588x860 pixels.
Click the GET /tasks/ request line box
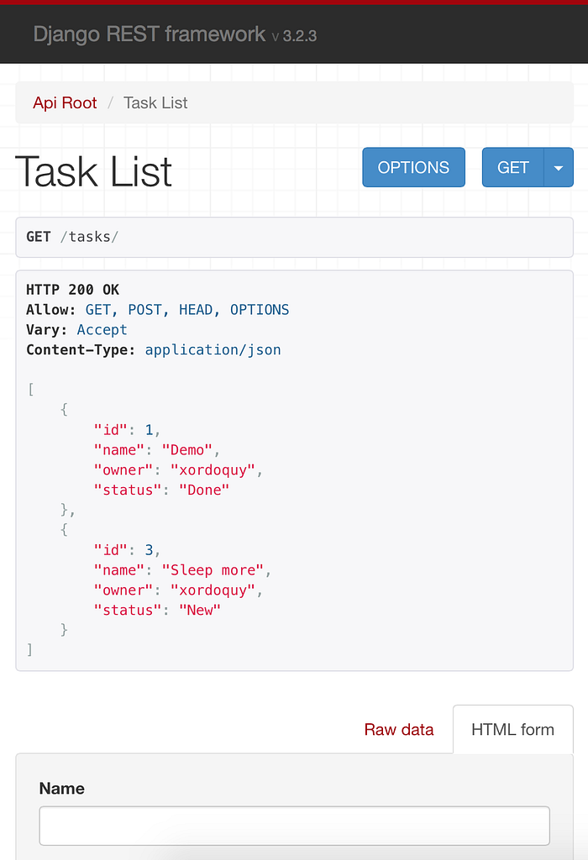coord(295,237)
